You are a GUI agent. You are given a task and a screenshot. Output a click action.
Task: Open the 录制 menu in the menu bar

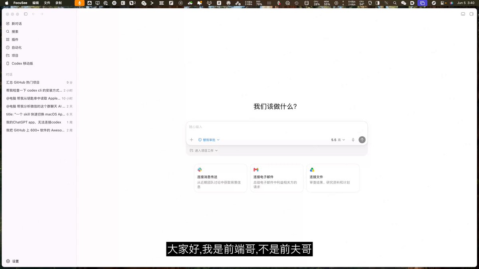coord(59,3)
